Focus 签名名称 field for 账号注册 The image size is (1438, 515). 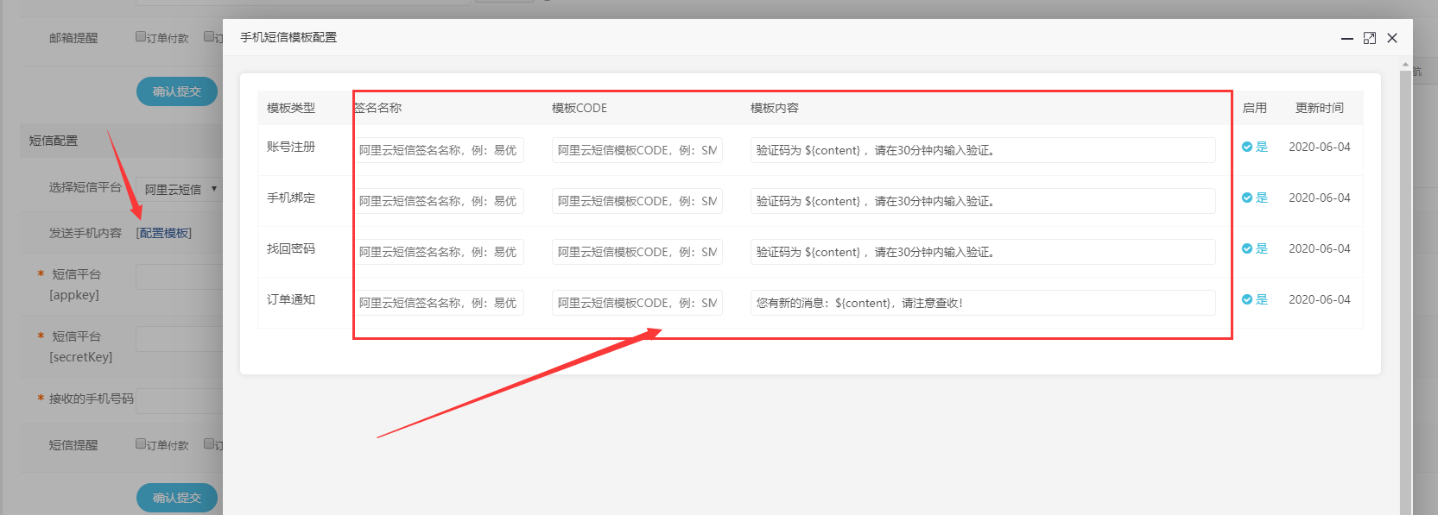tap(439, 150)
